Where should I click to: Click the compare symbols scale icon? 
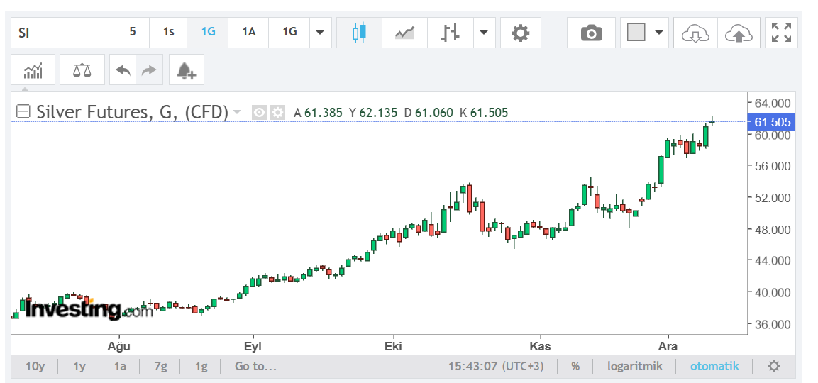pos(82,70)
